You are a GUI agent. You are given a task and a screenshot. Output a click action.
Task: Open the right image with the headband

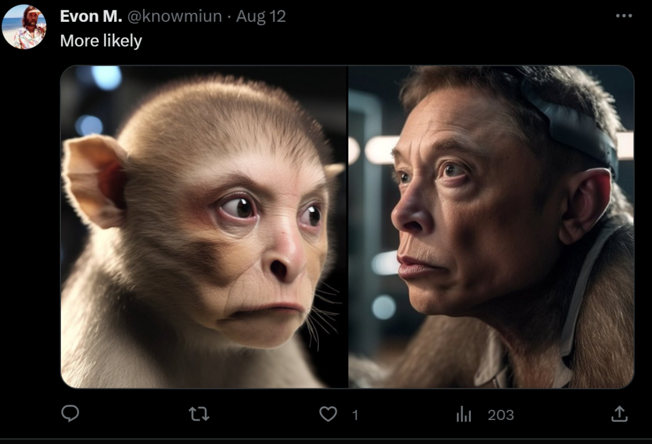(491, 227)
